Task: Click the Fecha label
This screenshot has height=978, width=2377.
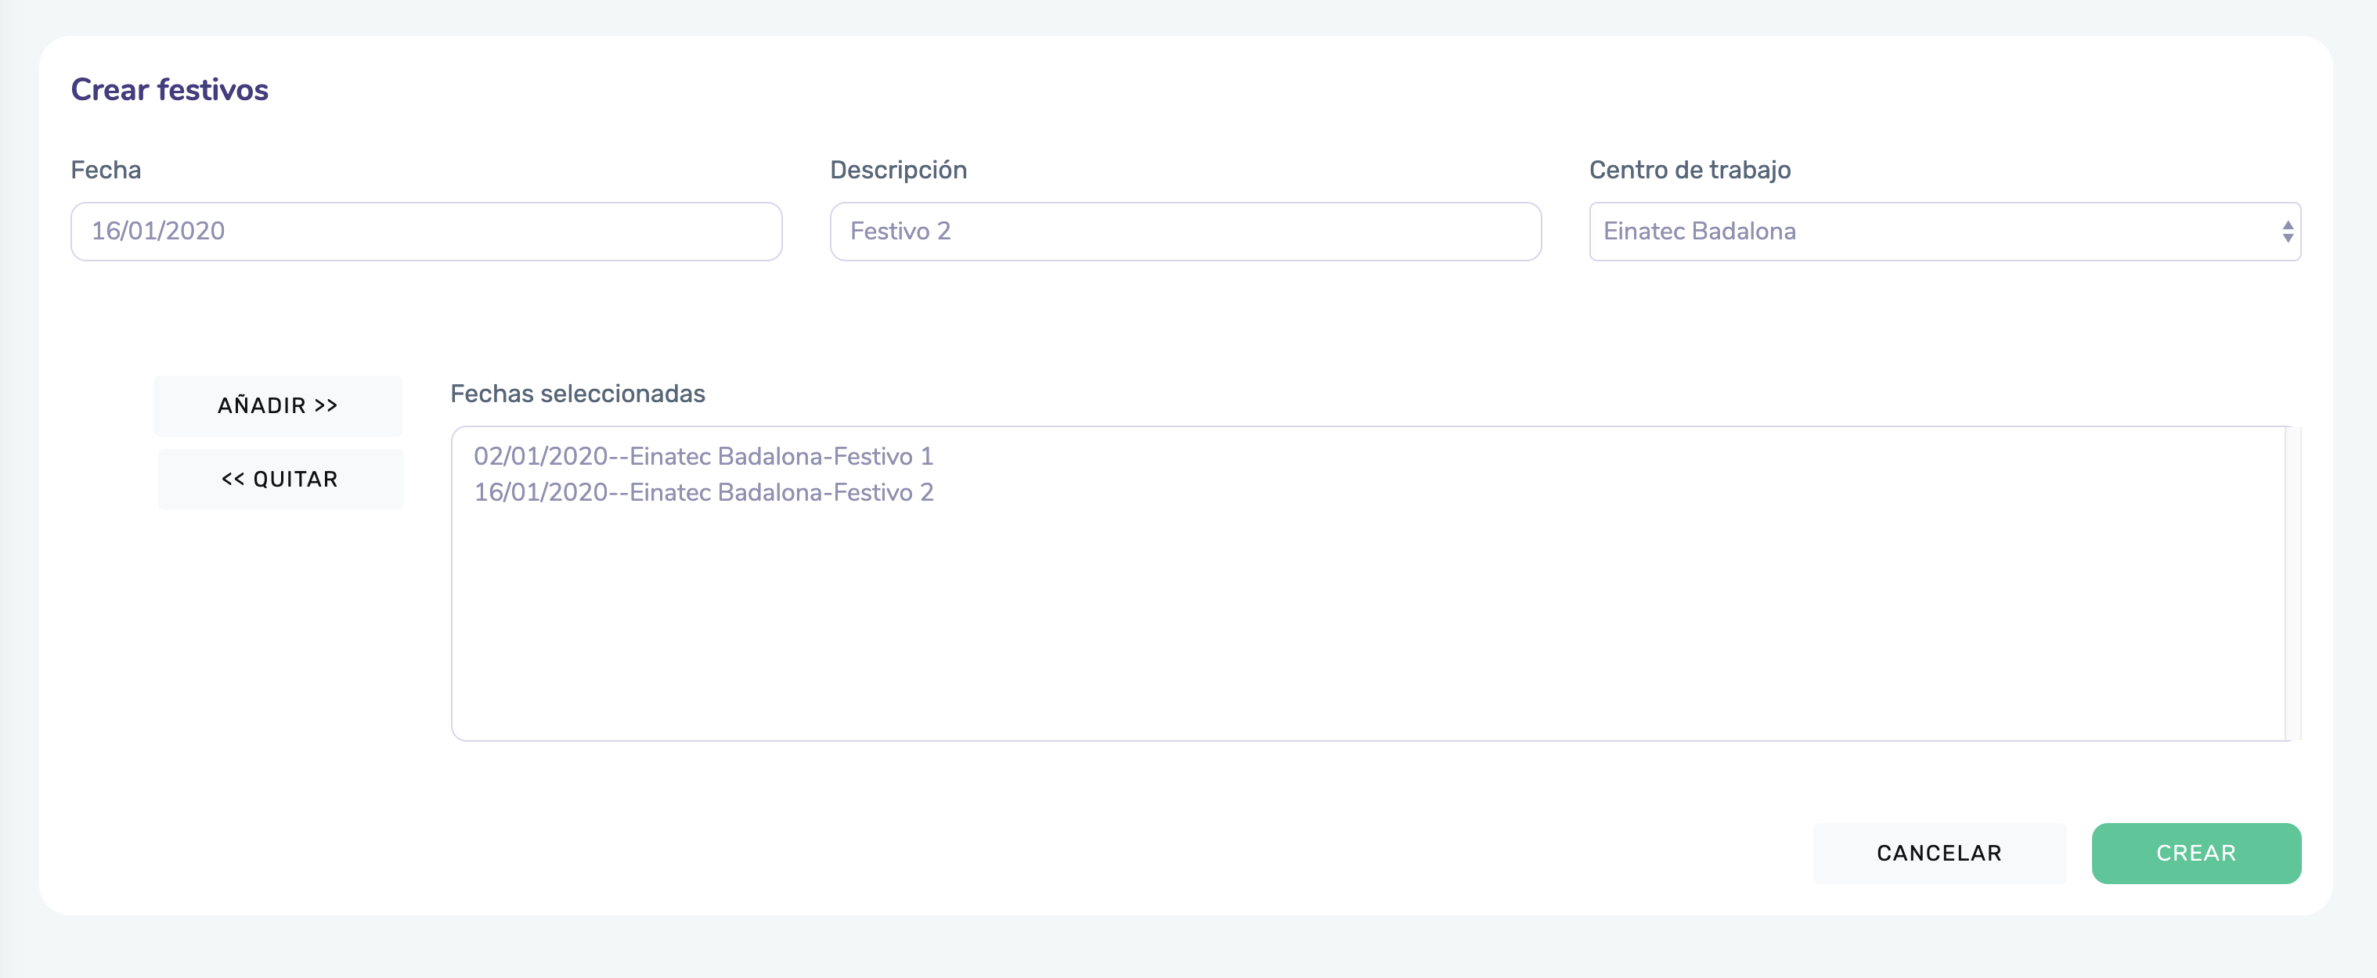Action: point(106,170)
